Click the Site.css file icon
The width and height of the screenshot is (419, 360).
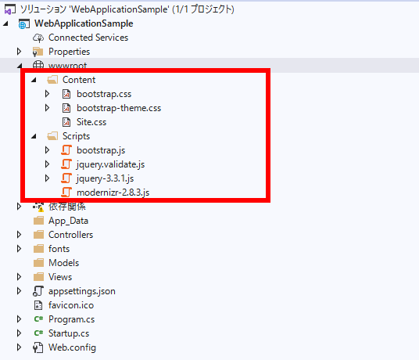point(66,122)
